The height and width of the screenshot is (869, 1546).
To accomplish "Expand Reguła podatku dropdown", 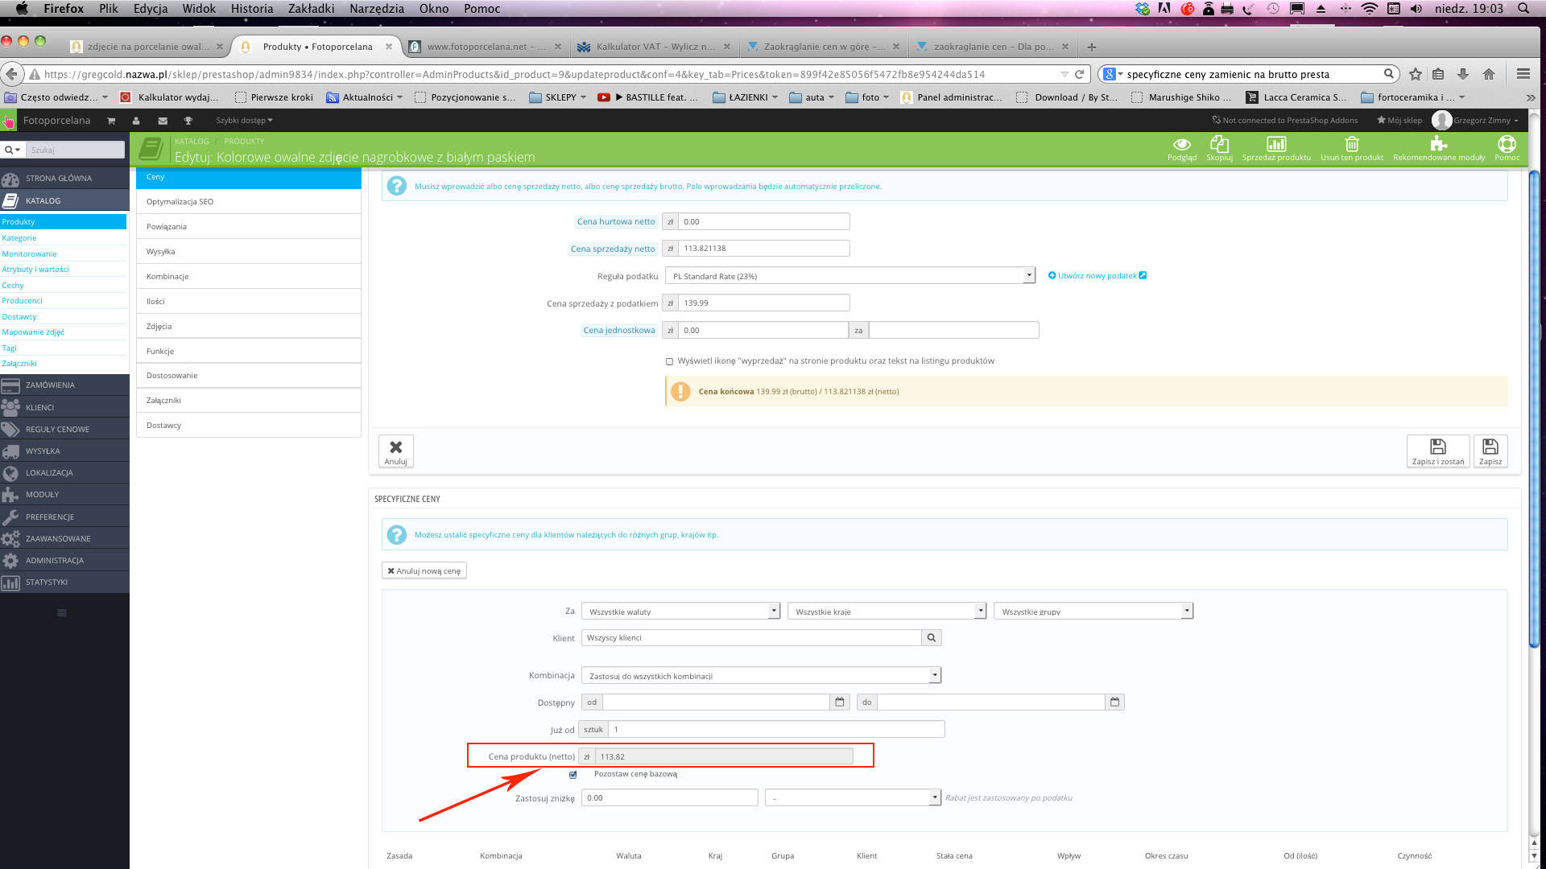I will pos(849,276).
